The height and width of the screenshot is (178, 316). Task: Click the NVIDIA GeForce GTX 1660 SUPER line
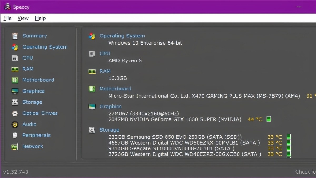pos(175,119)
